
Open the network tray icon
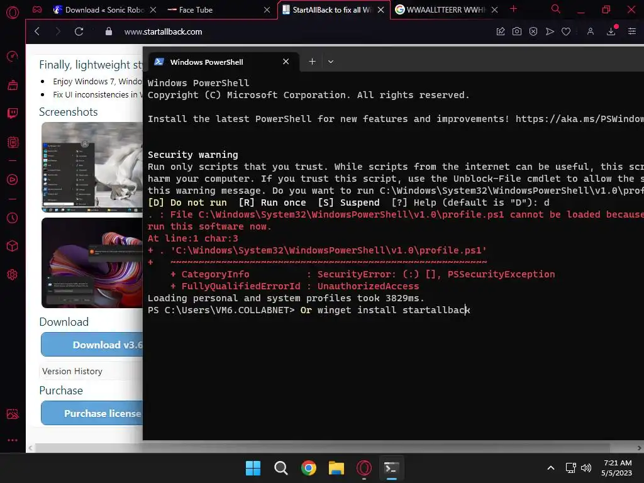tap(570, 468)
